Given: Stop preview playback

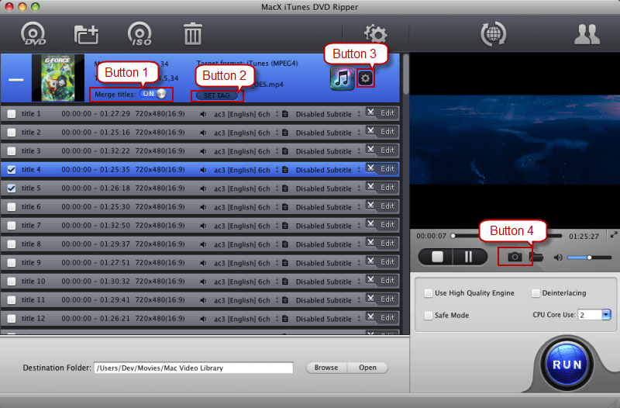Looking at the screenshot, I should click(x=437, y=257).
